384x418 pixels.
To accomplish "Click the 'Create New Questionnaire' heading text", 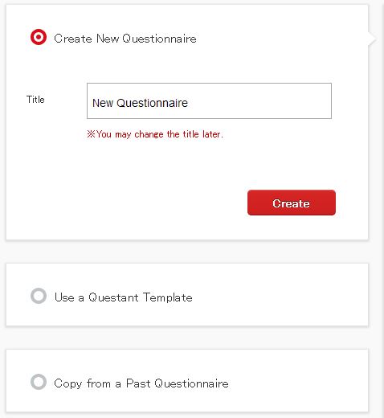I will click(x=125, y=39).
